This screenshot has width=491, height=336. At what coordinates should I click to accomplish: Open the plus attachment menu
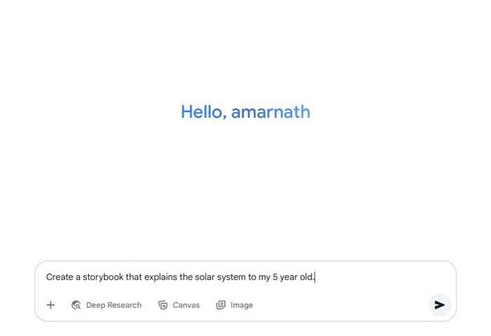(51, 305)
